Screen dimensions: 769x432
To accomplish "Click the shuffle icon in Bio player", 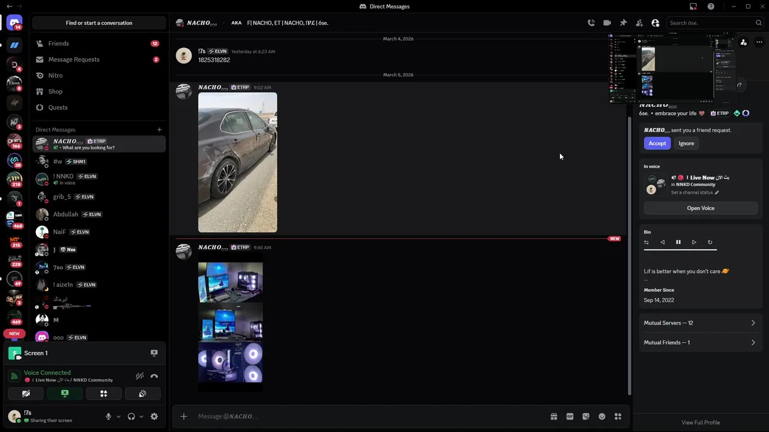I will click(646, 242).
